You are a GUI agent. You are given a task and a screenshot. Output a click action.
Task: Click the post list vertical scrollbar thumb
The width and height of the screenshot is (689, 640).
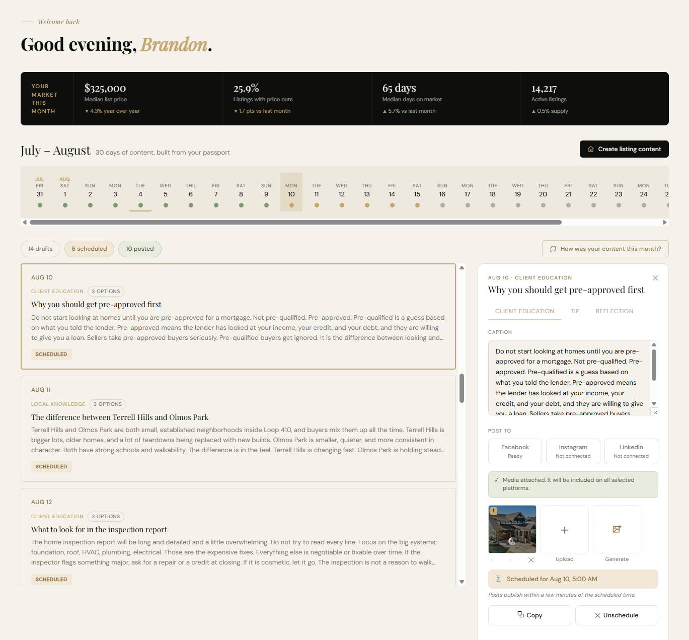[x=462, y=388]
